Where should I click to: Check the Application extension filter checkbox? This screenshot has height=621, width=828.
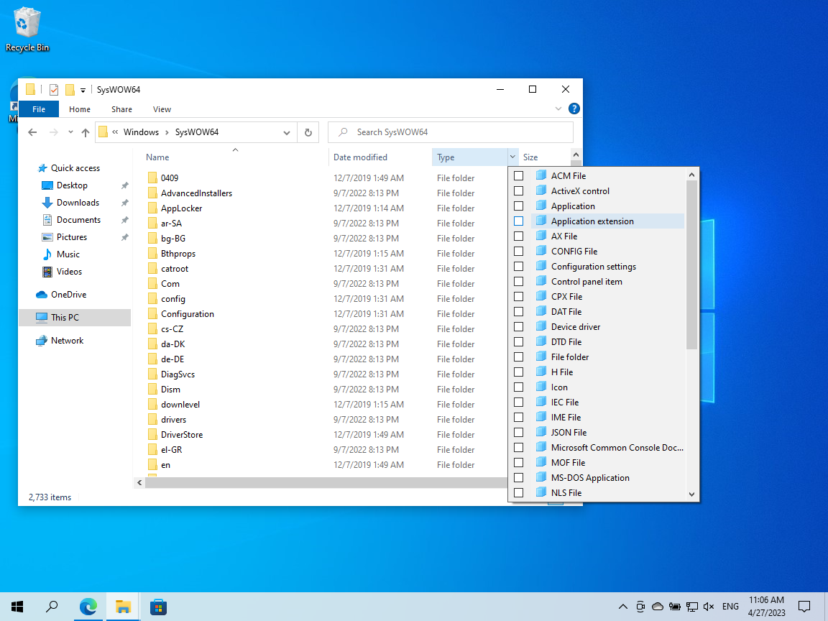click(518, 221)
